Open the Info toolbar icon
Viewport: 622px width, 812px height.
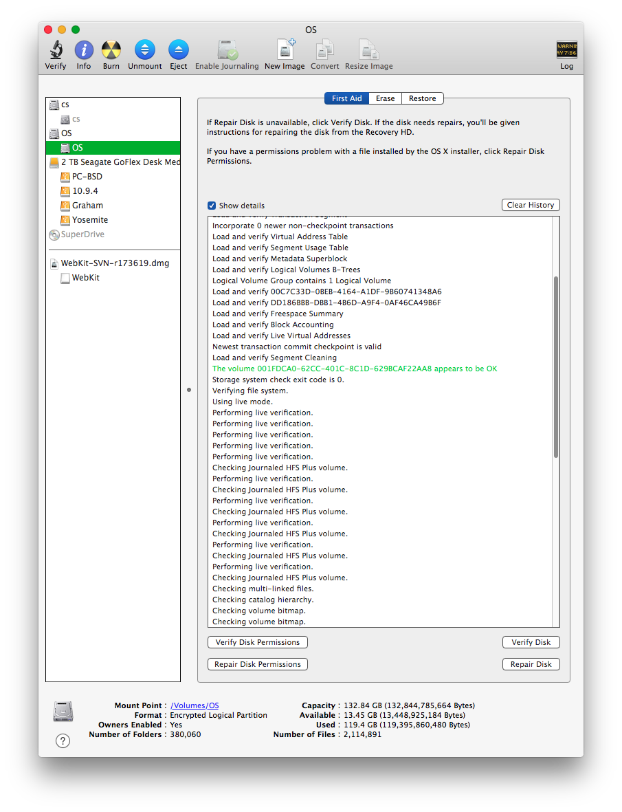(84, 50)
